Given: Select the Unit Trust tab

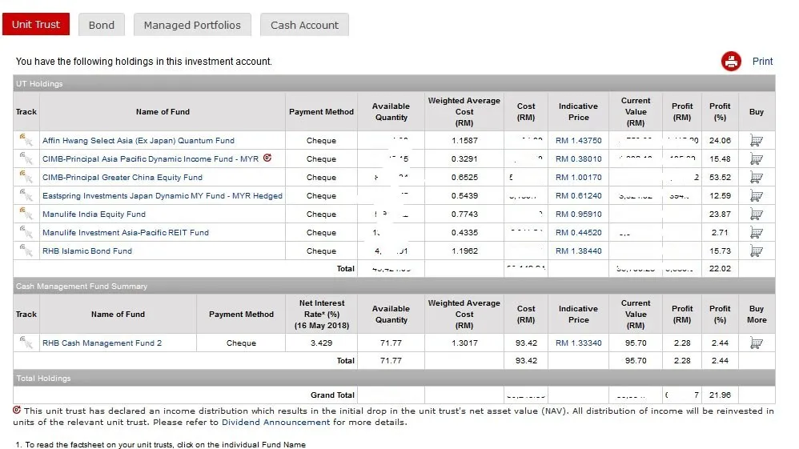Looking at the screenshot, I should coord(36,25).
